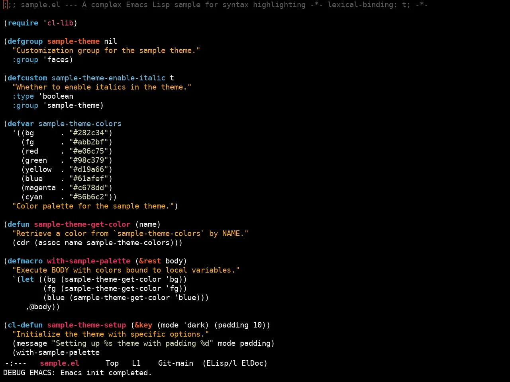The width and height of the screenshot is (510, 382).
Task: Click the assoc call in the function body
Action: 49,243
